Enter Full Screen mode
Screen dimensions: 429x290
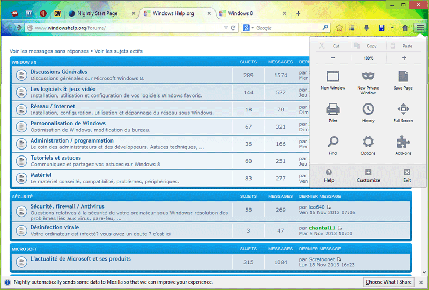click(x=403, y=110)
